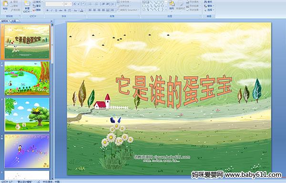Click the Replace icon in editing group
The height and width of the screenshot is (183, 286).
pyautogui.click(x=208, y=6)
